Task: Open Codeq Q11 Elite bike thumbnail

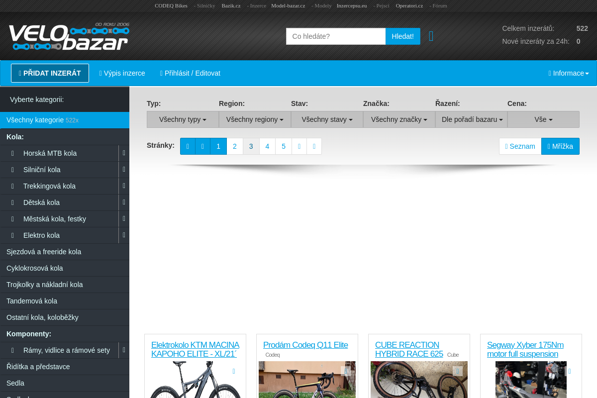Action: click(307, 380)
